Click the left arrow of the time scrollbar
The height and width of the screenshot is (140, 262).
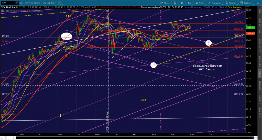click(x=17, y=138)
